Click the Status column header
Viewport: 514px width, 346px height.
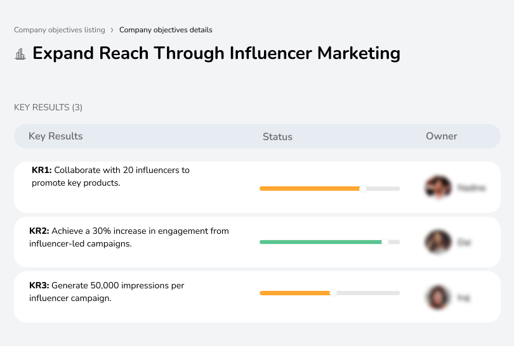[x=277, y=137]
